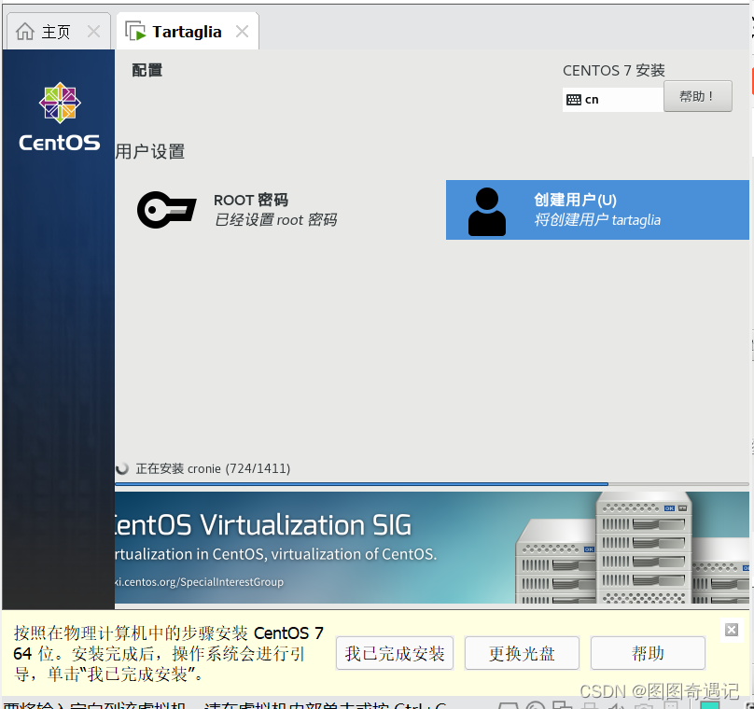Click the installation progress bar
This screenshot has width=754, height=709.
(432, 484)
